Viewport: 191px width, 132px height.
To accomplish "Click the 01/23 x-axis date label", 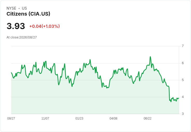I will [x=79, y=118].
